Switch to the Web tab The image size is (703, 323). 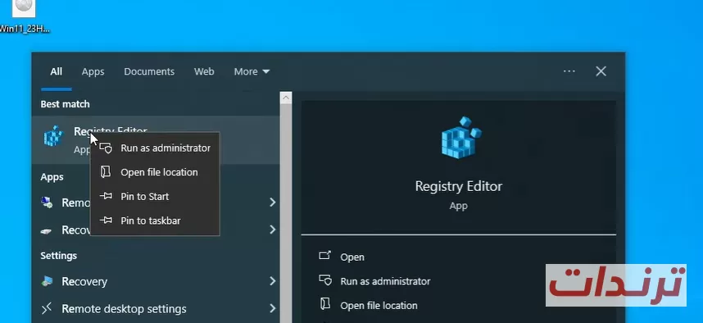[x=204, y=72]
